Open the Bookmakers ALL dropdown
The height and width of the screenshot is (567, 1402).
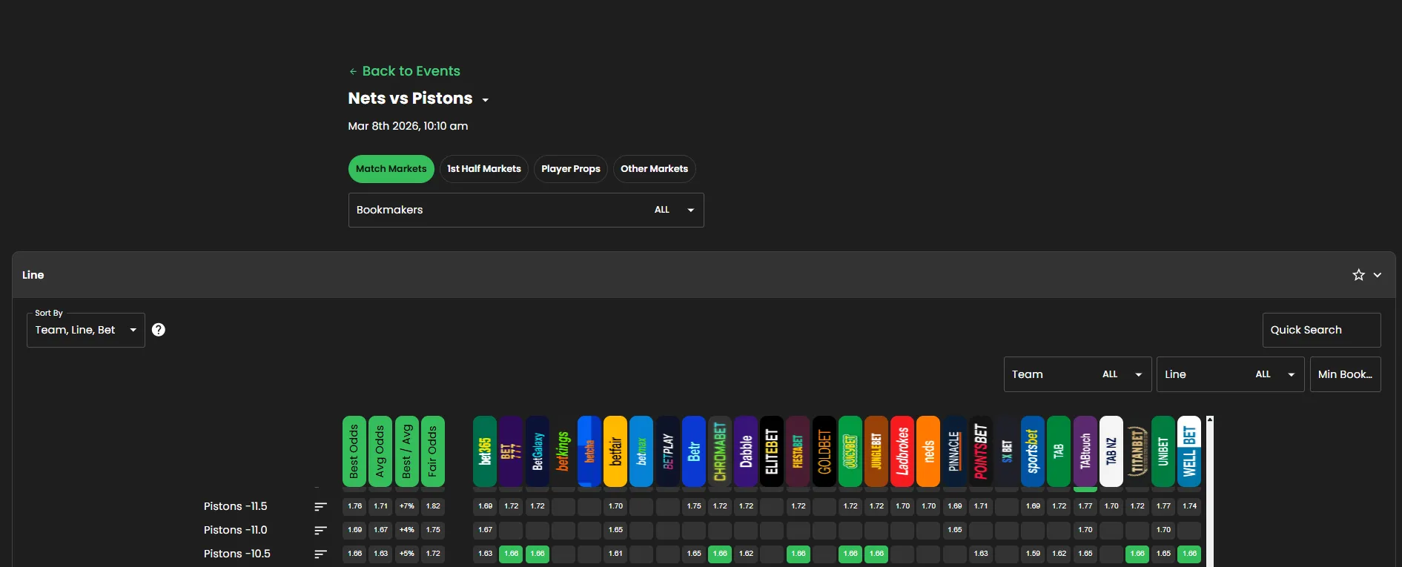coord(526,210)
